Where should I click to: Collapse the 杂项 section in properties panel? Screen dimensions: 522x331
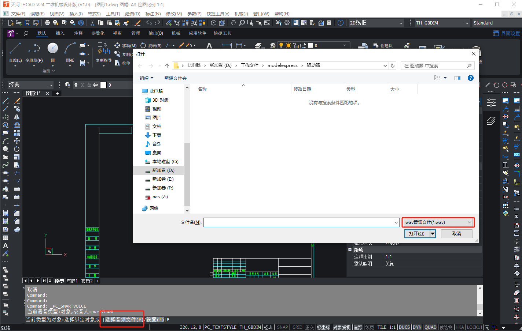click(x=350, y=250)
